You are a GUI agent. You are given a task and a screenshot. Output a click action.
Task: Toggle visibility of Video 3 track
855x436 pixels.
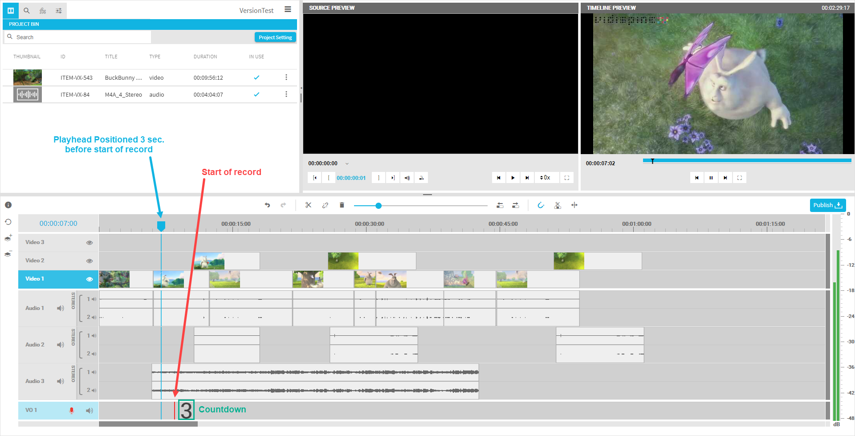pos(90,243)
